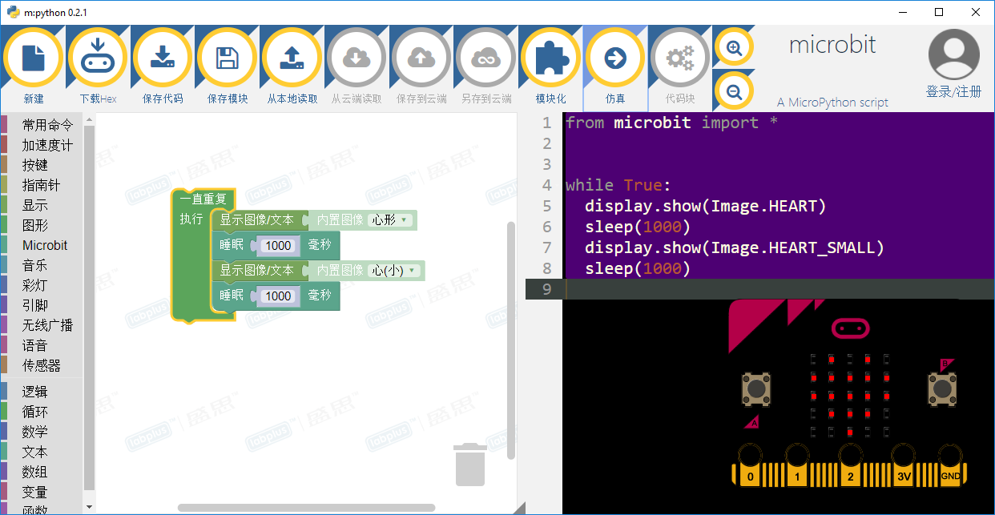The image size is (995, 515).
Task: Open the 逻辑 category
Action: click(x=35, y=392)
